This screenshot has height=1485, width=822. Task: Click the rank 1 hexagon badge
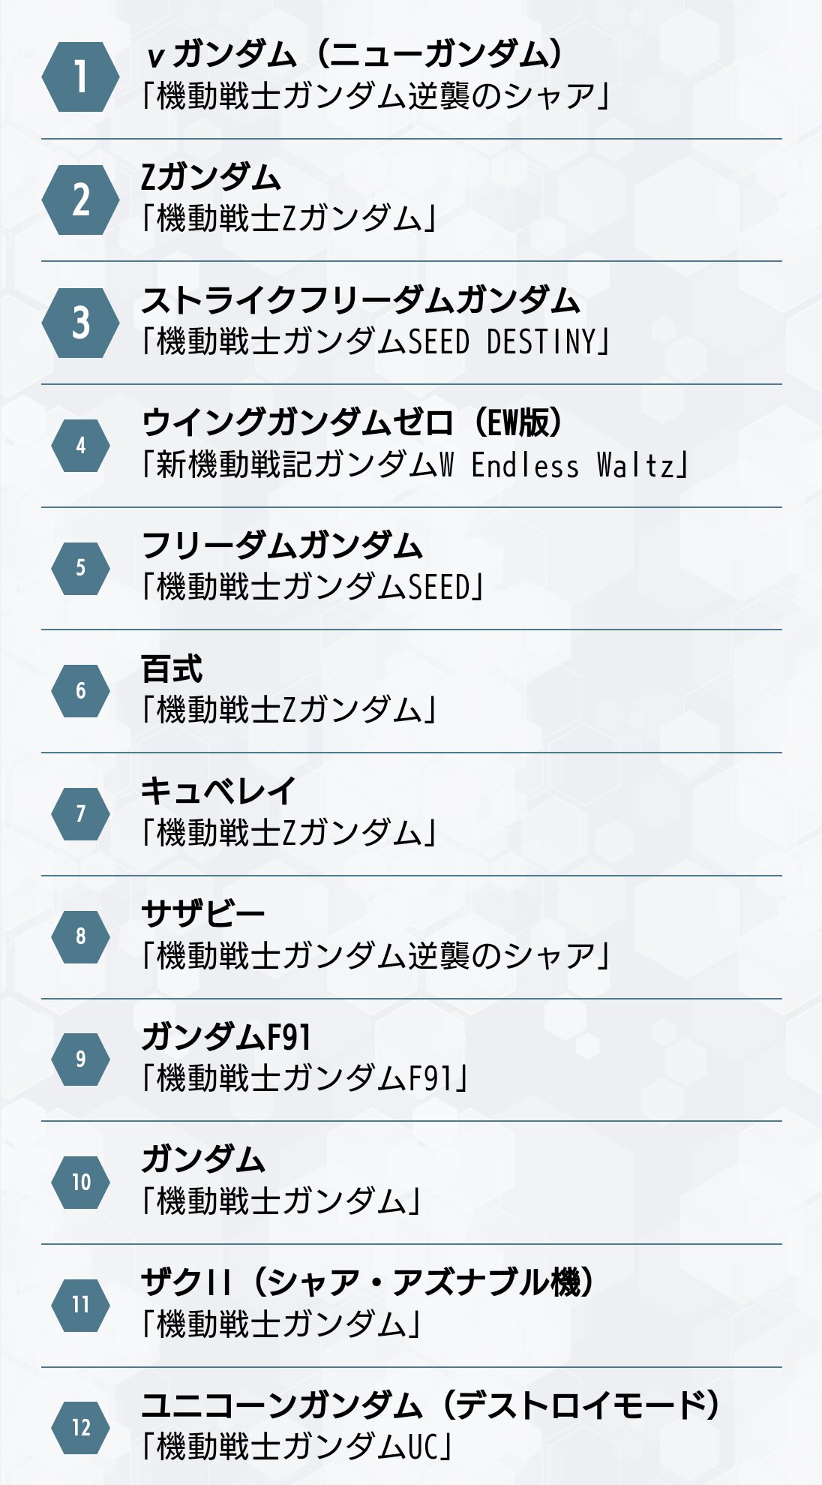(x=80, y=77)
